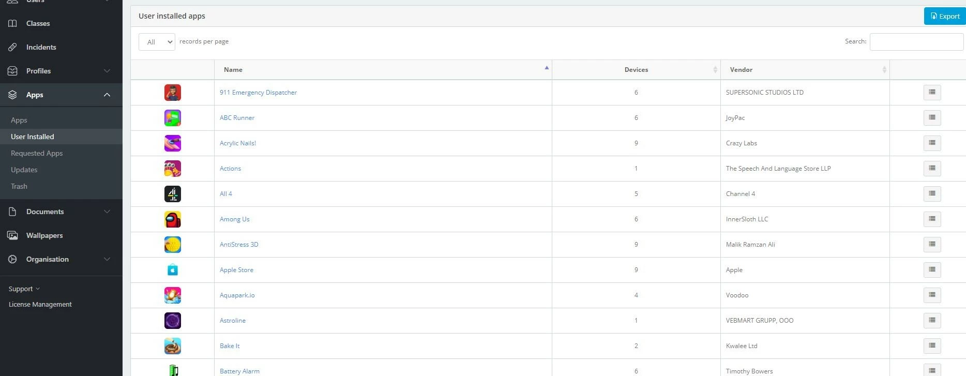Image resolution: width=966 pixels, height=376 pixels.
Task: Sort table by Vendor column
Action: tap(805, 70)
